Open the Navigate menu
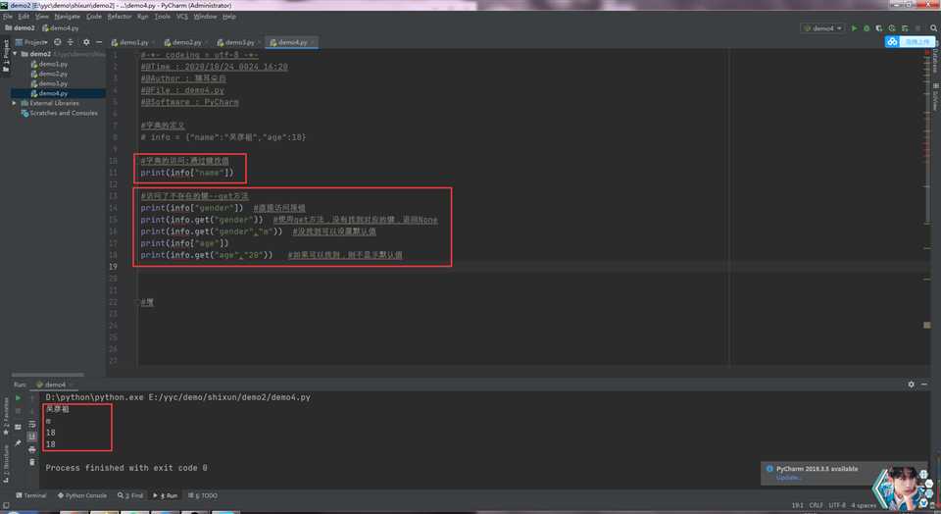Image resolution: width=941 pixels, height=514 pixels. point(67,17)
